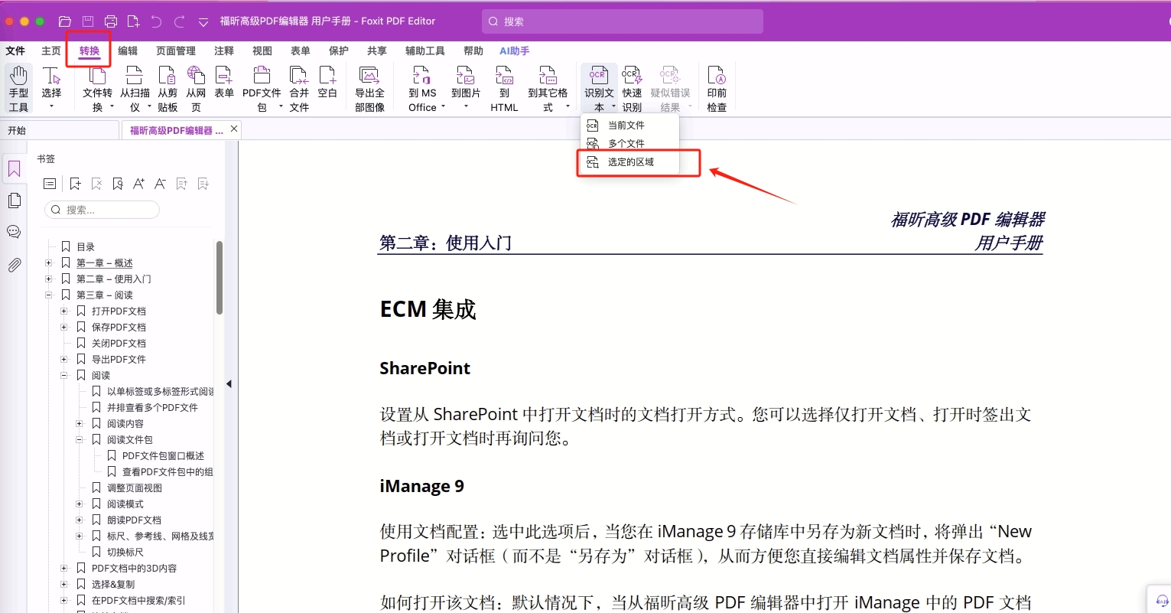Collapse the 第三章 – 阅读 bookmark
The width and height of the screenshot is (1171, 613).
[x=49, y=295]
